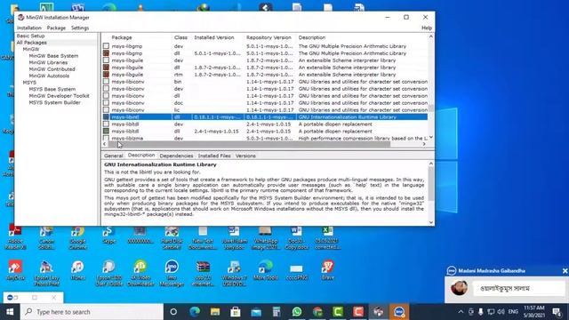Select MSYS System Builder category
The height and width of the screenshot is (320, 569).
[x=54, y=102]
